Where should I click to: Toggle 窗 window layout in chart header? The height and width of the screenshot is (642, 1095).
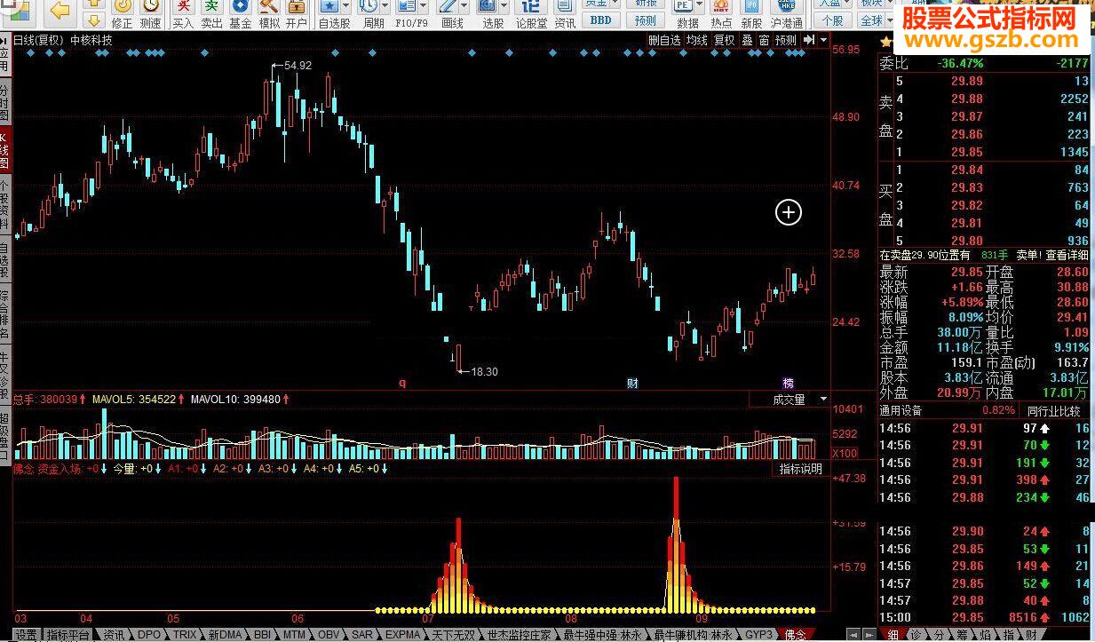[764, 40]
